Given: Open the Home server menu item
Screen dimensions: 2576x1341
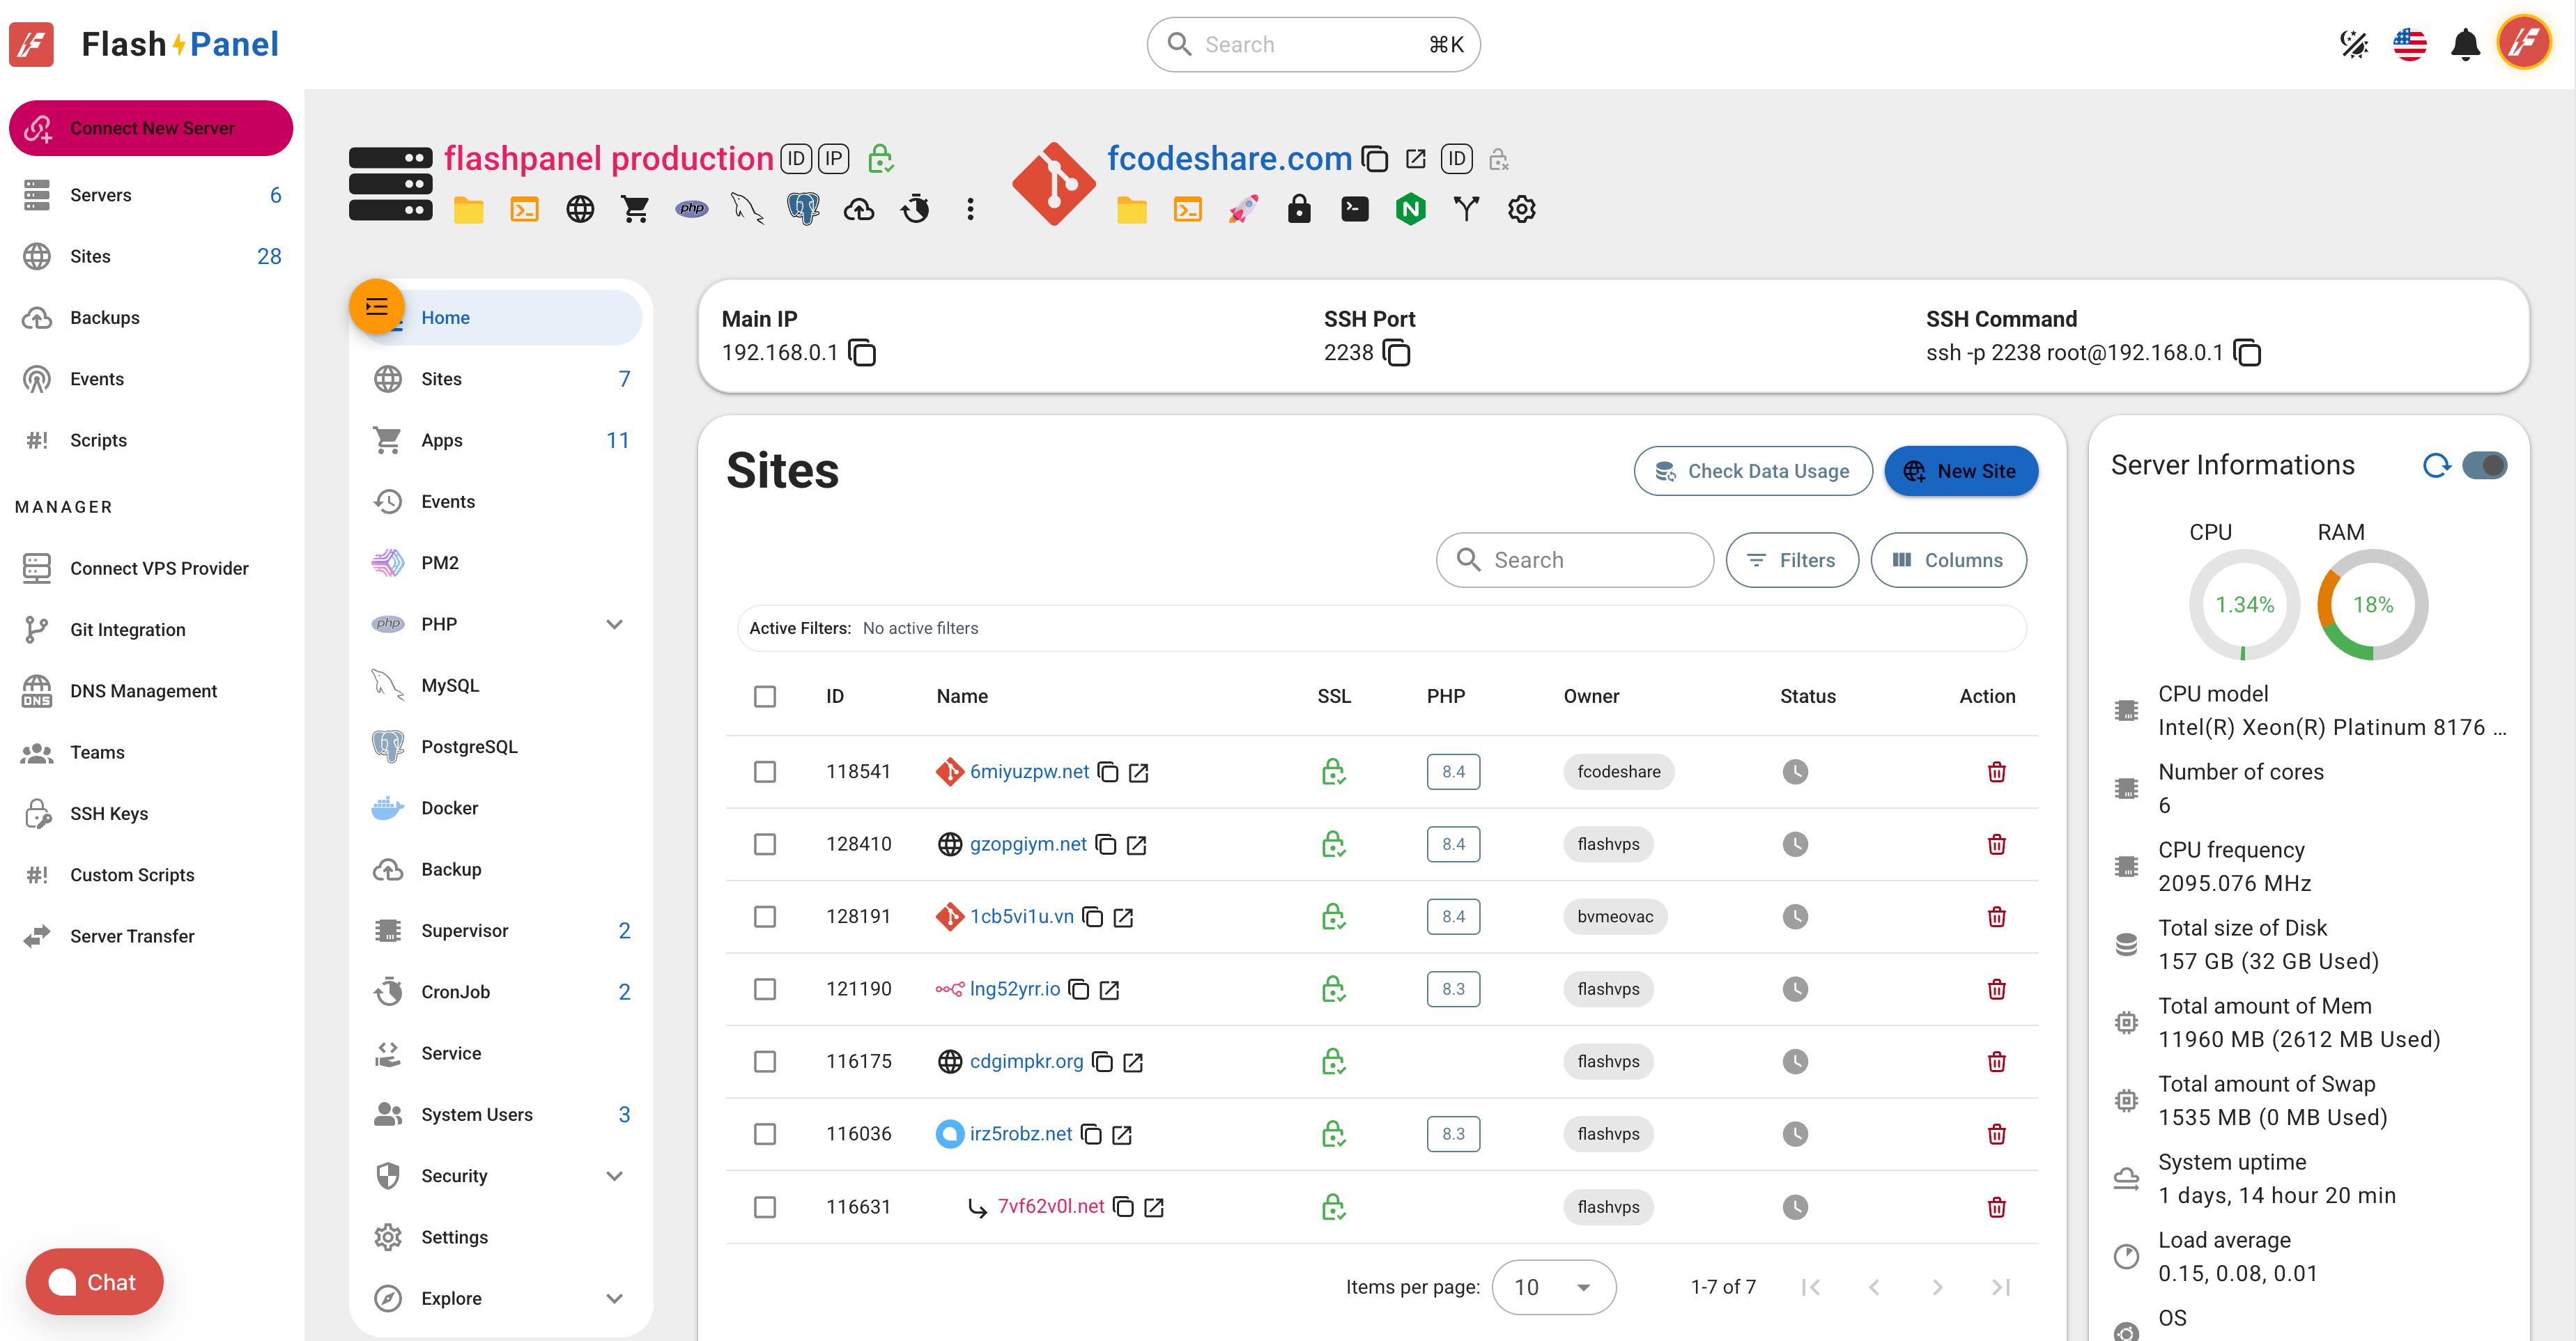Looking at the screenshot, I should click(x=501, y=318).
